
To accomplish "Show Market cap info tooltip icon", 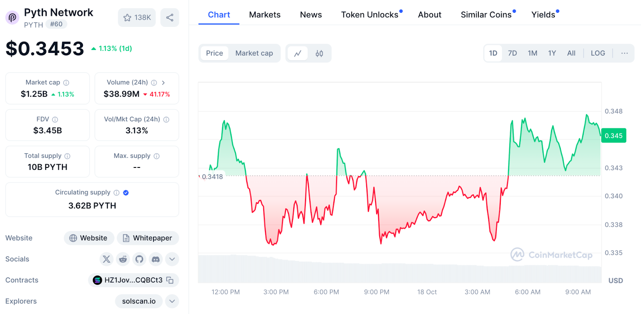I will point(66,83).
